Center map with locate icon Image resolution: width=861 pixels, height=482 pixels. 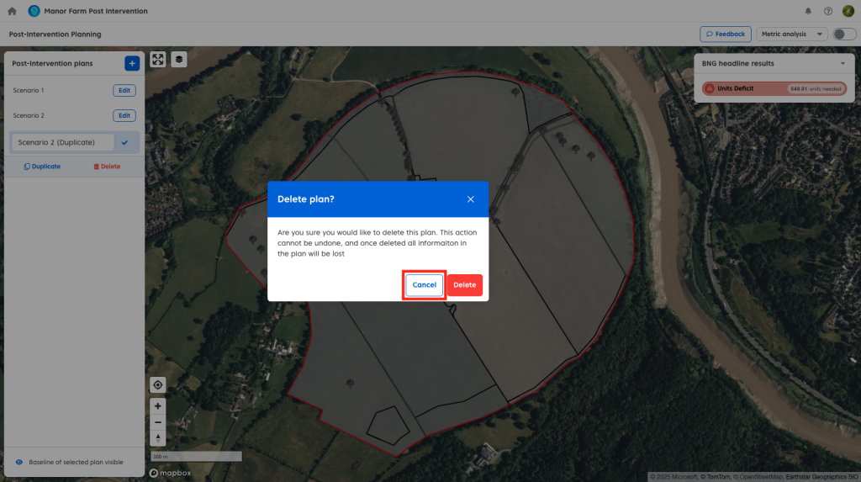[157, 384]
